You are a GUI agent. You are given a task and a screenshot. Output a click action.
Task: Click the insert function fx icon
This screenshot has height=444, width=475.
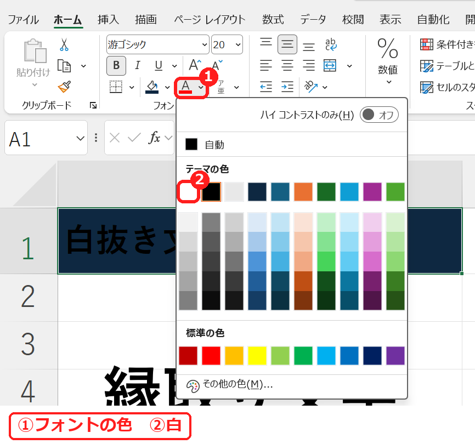[x=154, y=138]
